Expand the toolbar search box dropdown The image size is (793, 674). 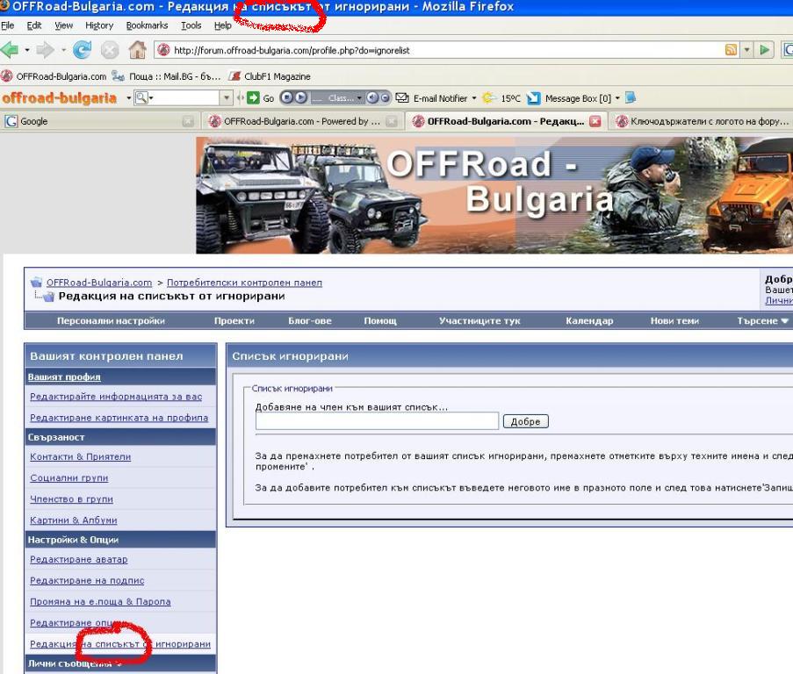[226, 98]
